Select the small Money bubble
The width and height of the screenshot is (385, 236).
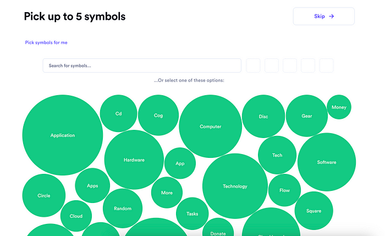point(339,107)
